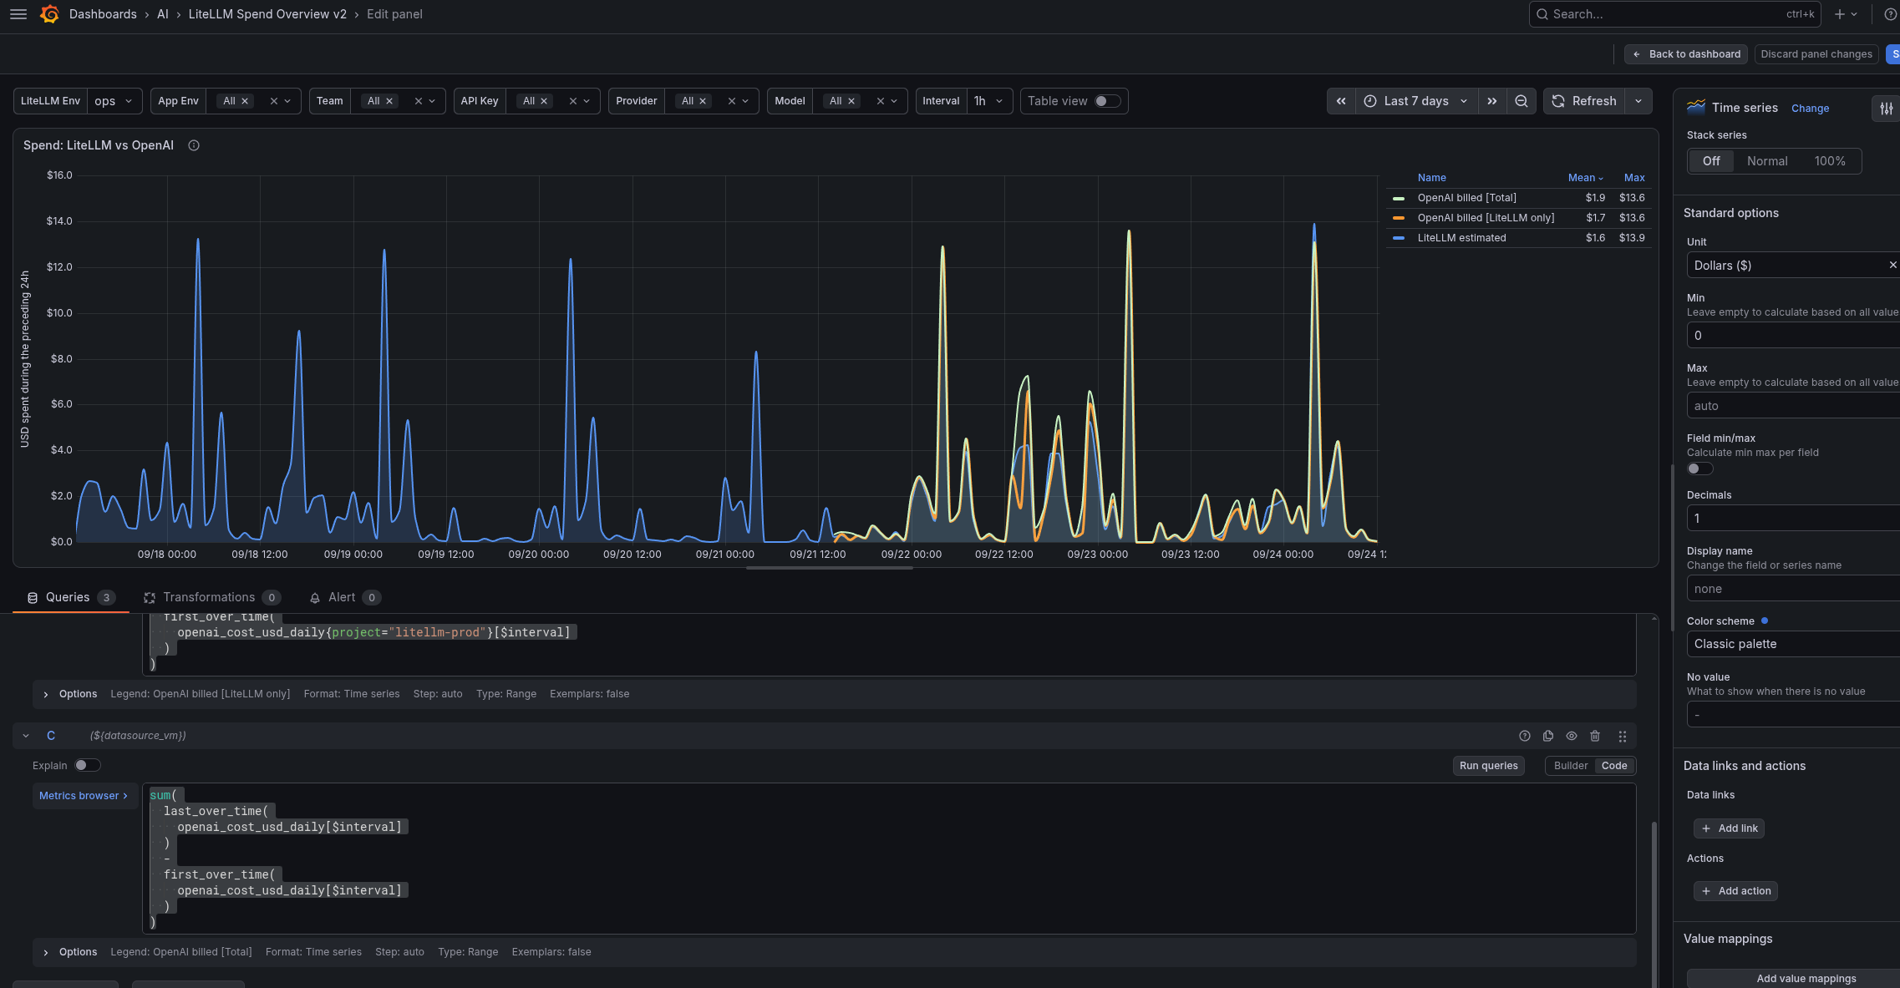Switch to the Alert tab
This screenshot has height=988, width=1900.
345,597
